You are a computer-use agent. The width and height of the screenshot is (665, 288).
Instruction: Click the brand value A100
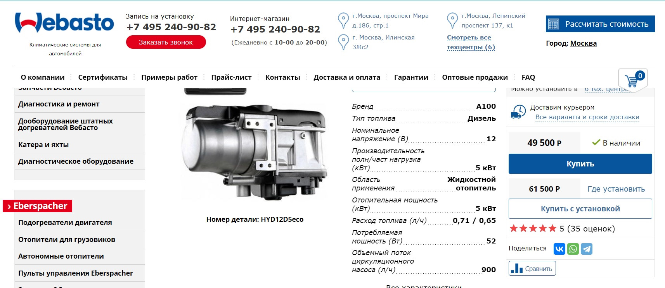[x=486, y=106]
